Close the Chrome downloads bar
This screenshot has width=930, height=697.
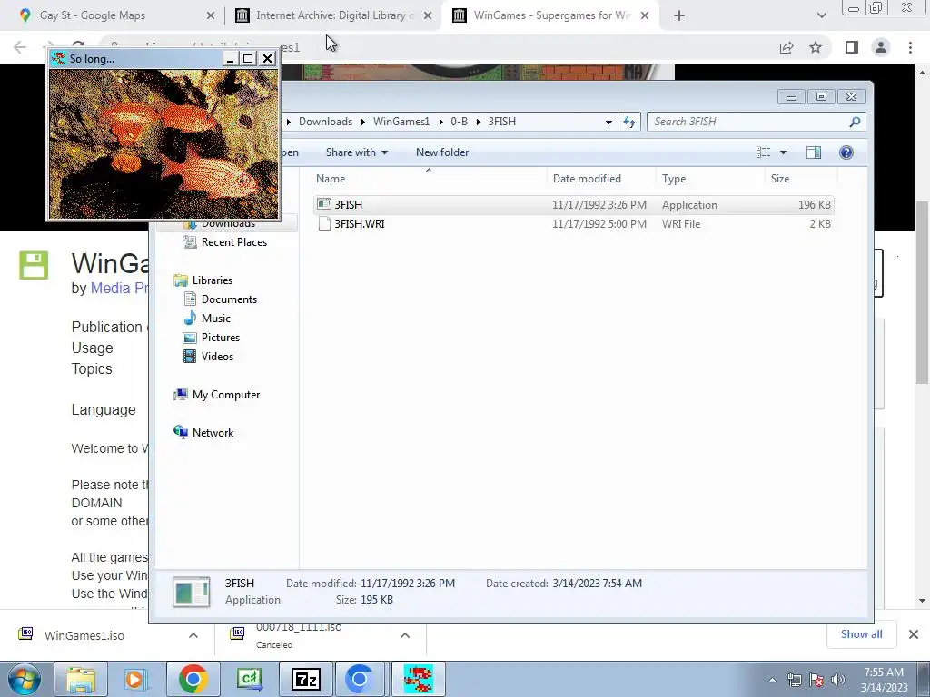pyautogui.click(x=914, y=634)
